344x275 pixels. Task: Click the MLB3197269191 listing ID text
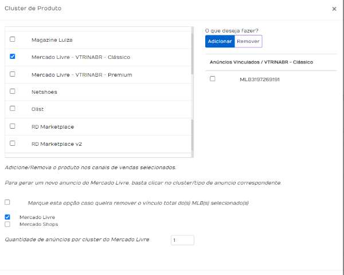click(x=260, y=79)
